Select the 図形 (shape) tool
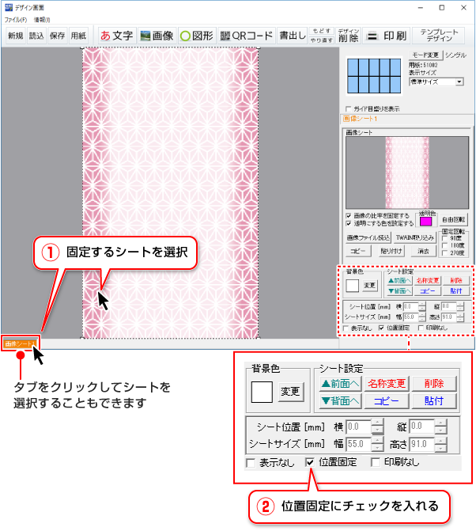Screen dimensions: 476x531 click(x=195, y=36)
